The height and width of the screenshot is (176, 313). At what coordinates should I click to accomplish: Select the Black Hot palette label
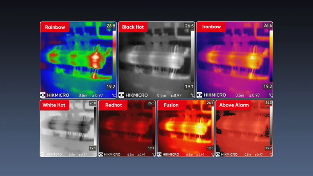133,27
